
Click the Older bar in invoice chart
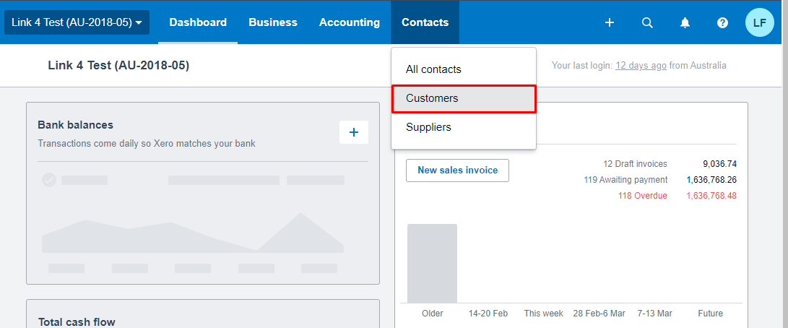coord(432,264)
